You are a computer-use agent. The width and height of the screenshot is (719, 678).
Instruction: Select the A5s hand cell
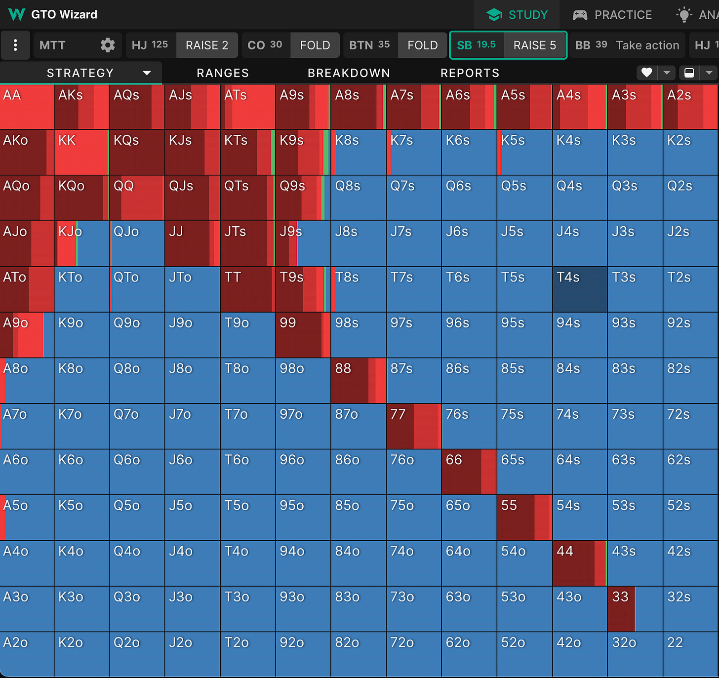coord(524,107)
